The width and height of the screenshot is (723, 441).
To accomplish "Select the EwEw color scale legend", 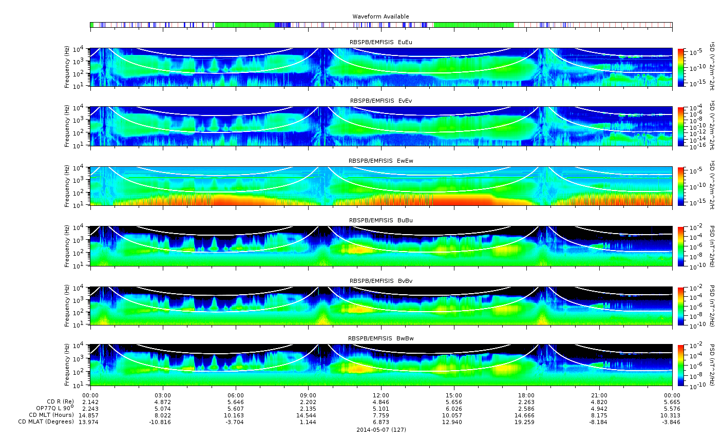I will coord(681,186).
